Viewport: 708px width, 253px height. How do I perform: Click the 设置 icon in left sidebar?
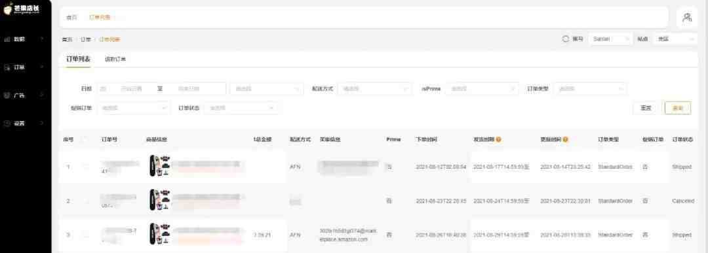click(7, 124)
